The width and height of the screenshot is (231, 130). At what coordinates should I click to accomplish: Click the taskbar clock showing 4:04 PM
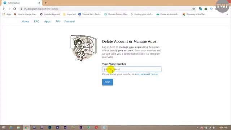coord(223,127)
